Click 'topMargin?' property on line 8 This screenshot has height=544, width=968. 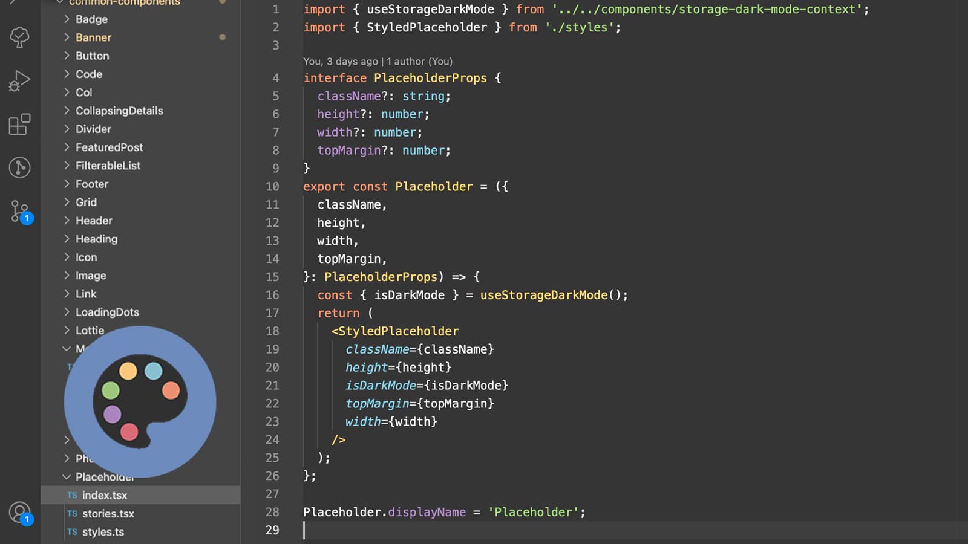(353, 151)
